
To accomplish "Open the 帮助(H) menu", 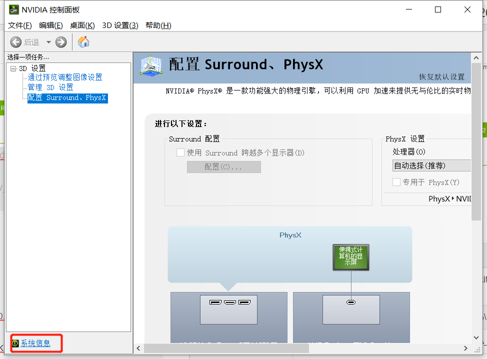I will coord(158,25).
